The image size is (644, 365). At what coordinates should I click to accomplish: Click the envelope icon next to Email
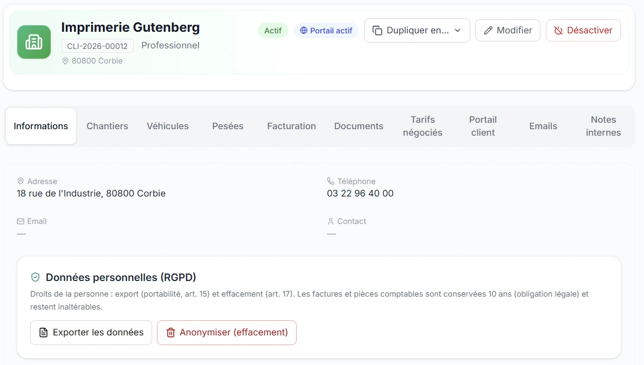click(20, 221)
